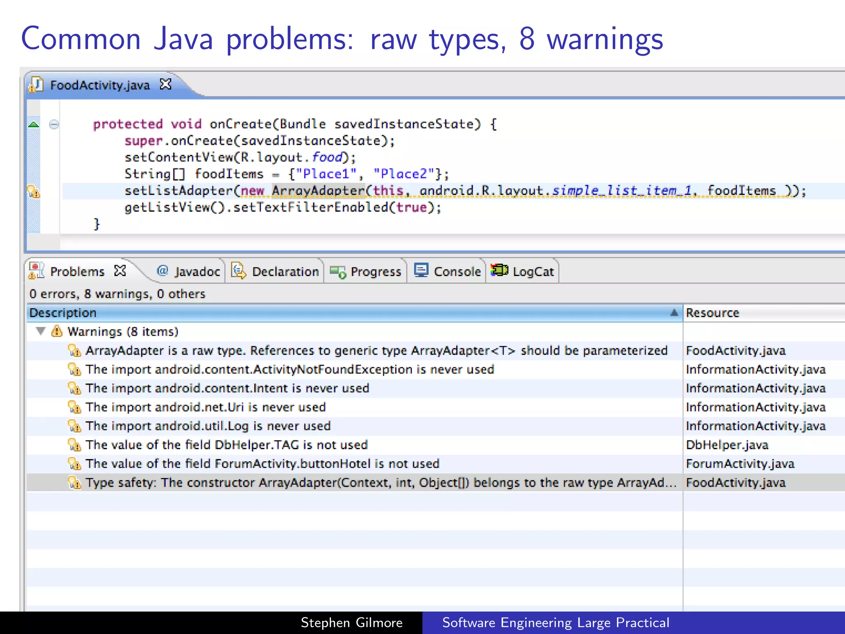Switch to the Console tab
Screen dimensions: 845x634
coord(447,272)
